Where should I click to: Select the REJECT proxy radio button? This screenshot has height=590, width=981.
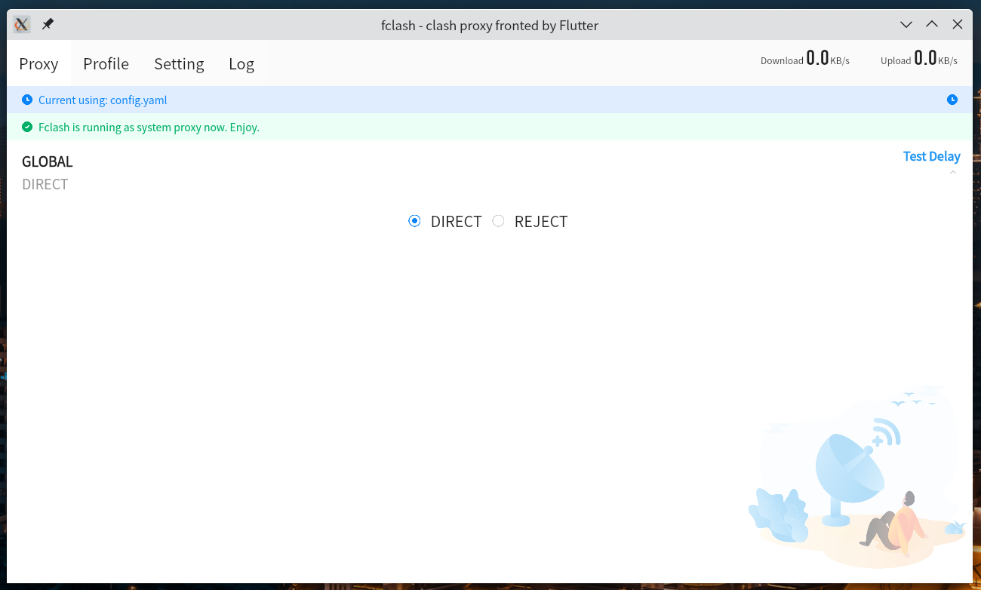tap(498, 221)
